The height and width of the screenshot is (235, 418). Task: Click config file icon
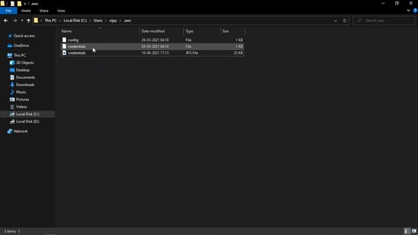(64, 40)
